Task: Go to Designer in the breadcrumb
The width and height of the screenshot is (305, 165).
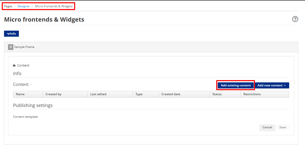Action: pos(23,6)
